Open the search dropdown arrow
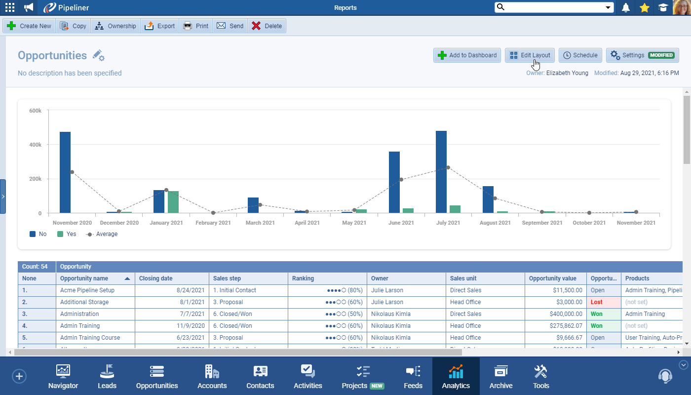Screen dimensions: 691x395 (609, 7)
